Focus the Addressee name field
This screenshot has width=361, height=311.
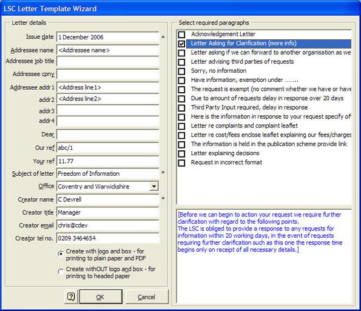108,50
